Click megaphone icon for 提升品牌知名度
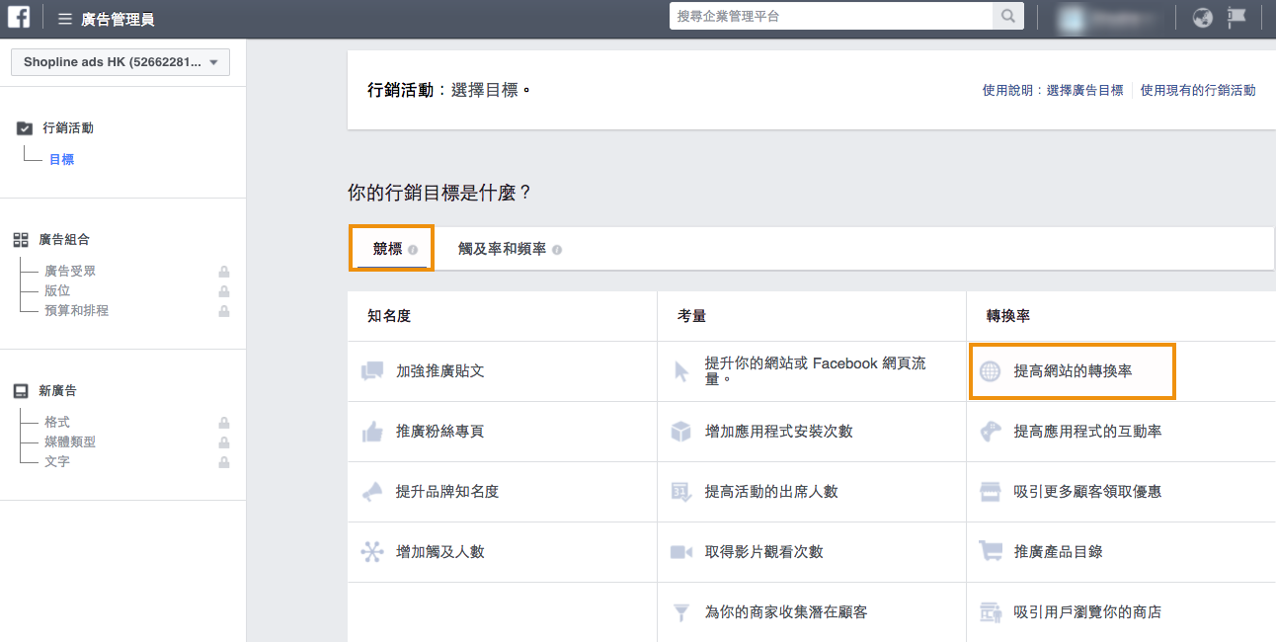The image size is (1276, 642). (x=372, y=492)
